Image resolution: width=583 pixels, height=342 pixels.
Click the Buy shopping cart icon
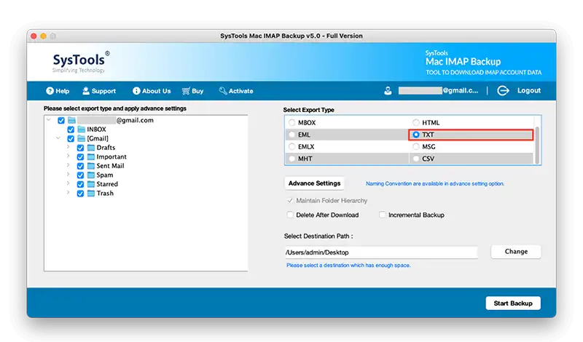pos(186,91)
